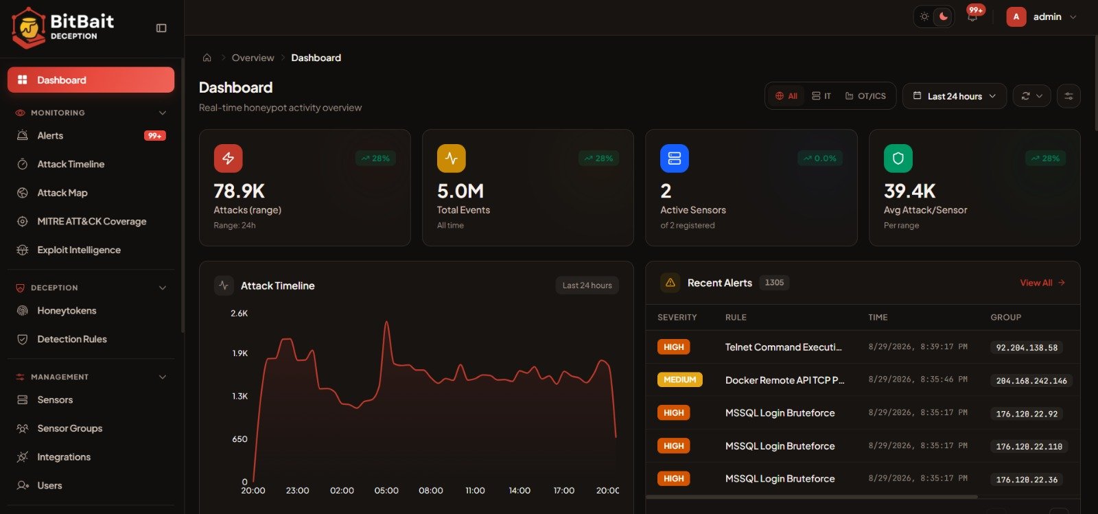Open the notifications bell
The height and width of the screenshot is (514, 1098).
(972, 17)
